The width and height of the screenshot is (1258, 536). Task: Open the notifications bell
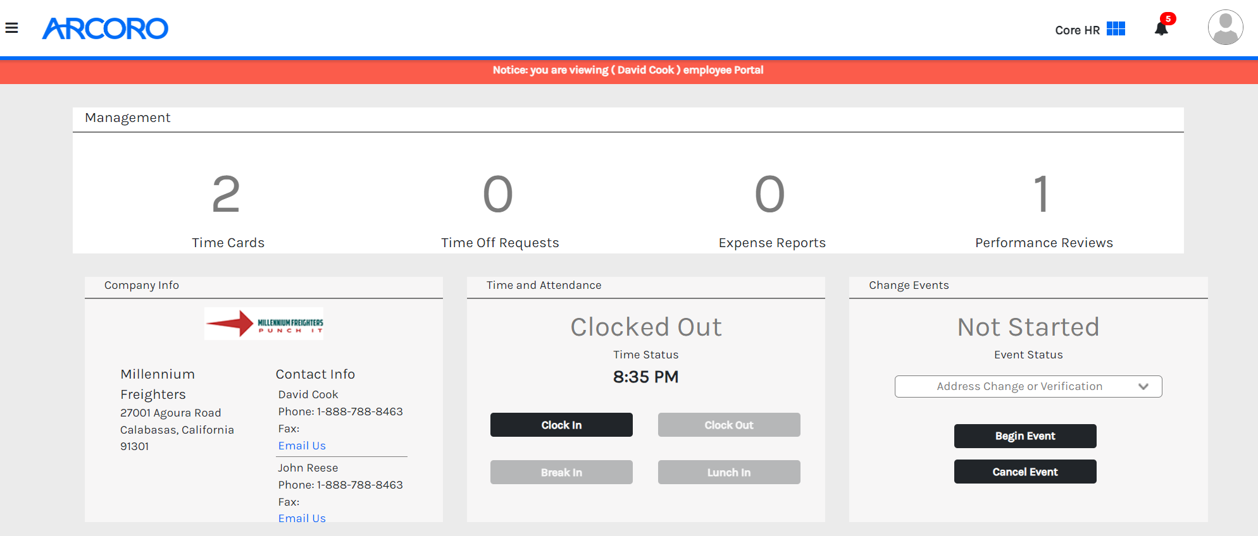1161,28
